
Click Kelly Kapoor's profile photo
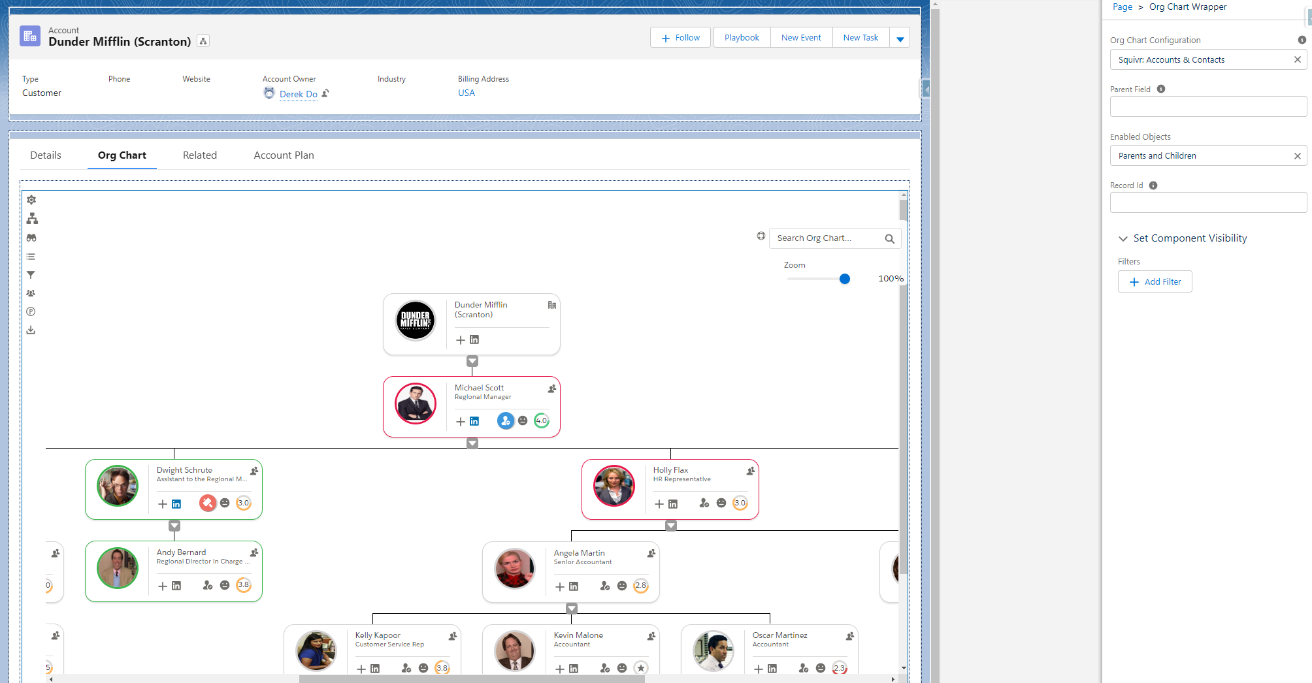[316, 651]
